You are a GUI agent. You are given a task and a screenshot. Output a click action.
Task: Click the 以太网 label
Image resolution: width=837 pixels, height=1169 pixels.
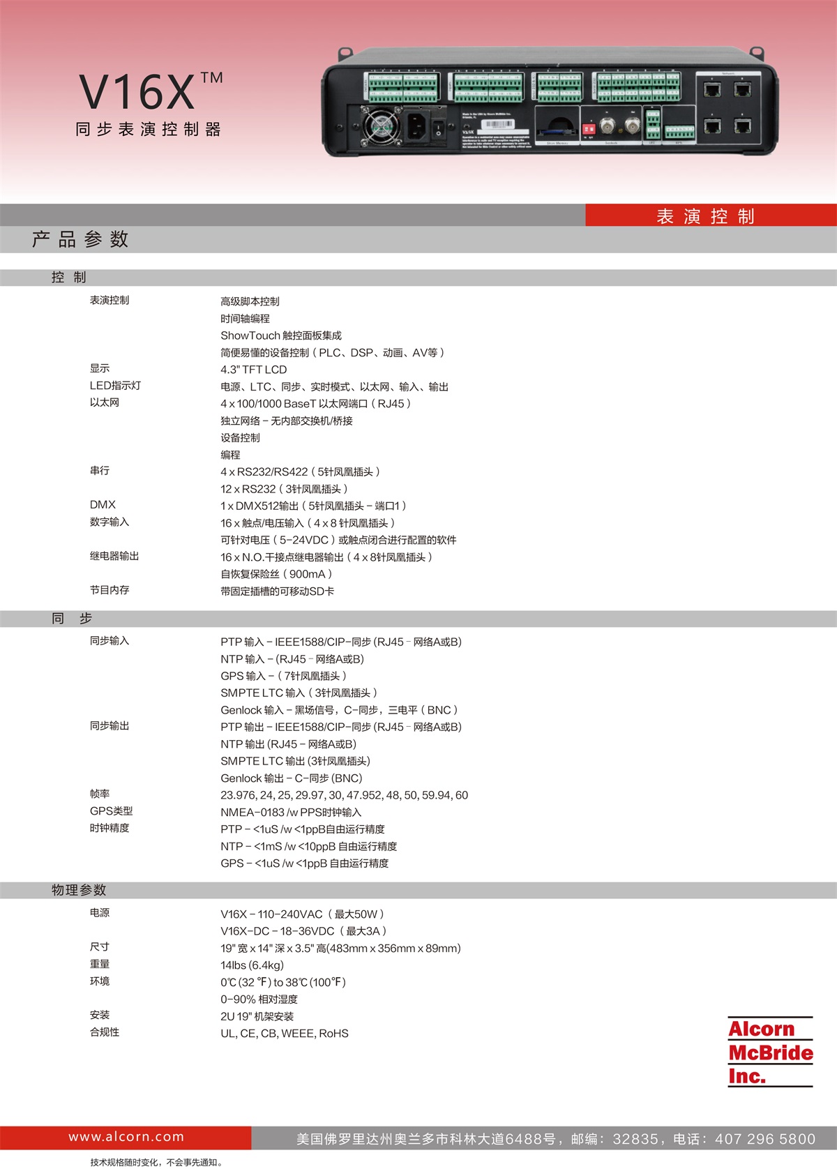pos(105,402)
